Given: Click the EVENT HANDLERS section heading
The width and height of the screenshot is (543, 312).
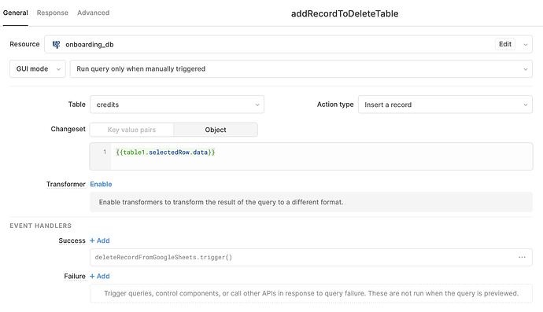Looking at the screenshot, I should pyautogui.click(x=40, y=226).
